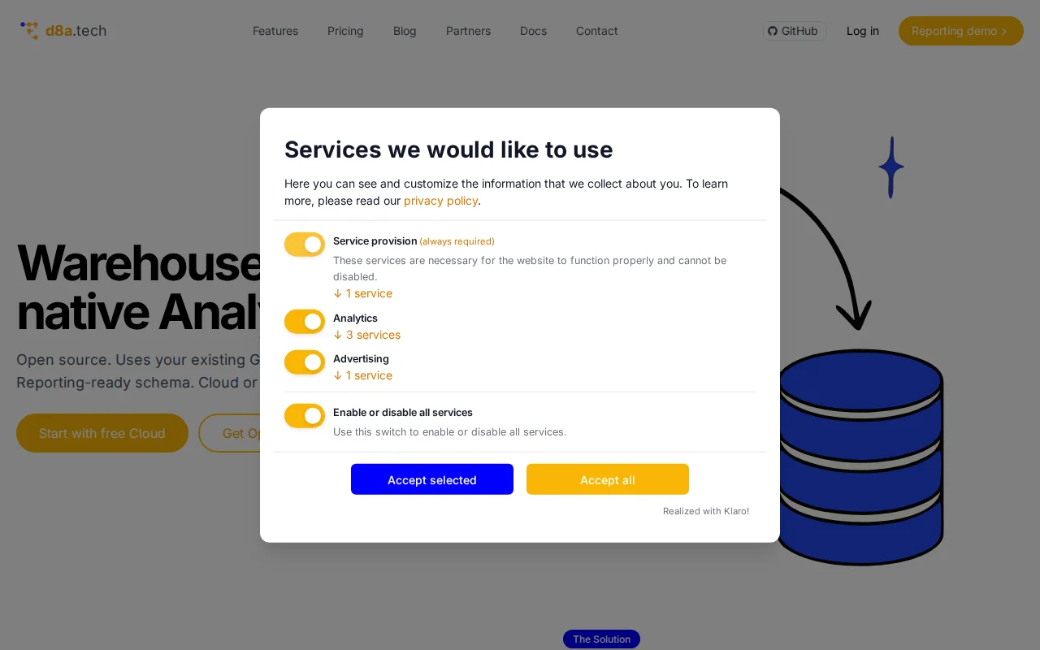Go to Contact page
Image resolution: width=1040 pixels, height=650 pixels.
[x=597, y=31]
